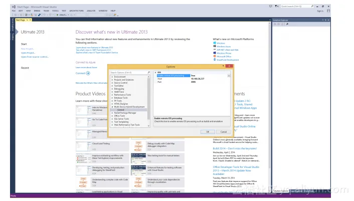
Task: Click the search magnifier in the Options dialog
Action: click(148, 72)
